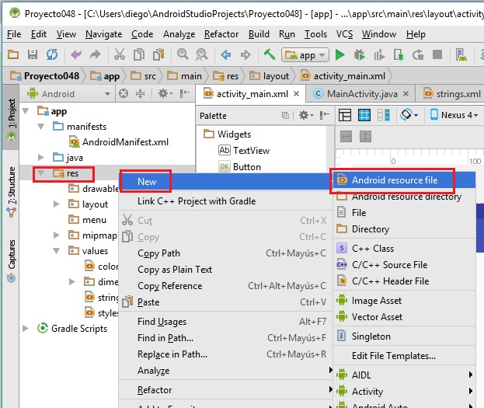Open the Captures side tool window
The height and width of the screenshot is (408, 484).
pos(12,261)
